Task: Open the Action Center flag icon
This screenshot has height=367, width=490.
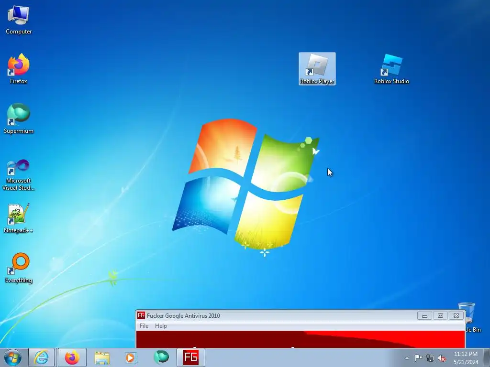Action: [418, 358]
